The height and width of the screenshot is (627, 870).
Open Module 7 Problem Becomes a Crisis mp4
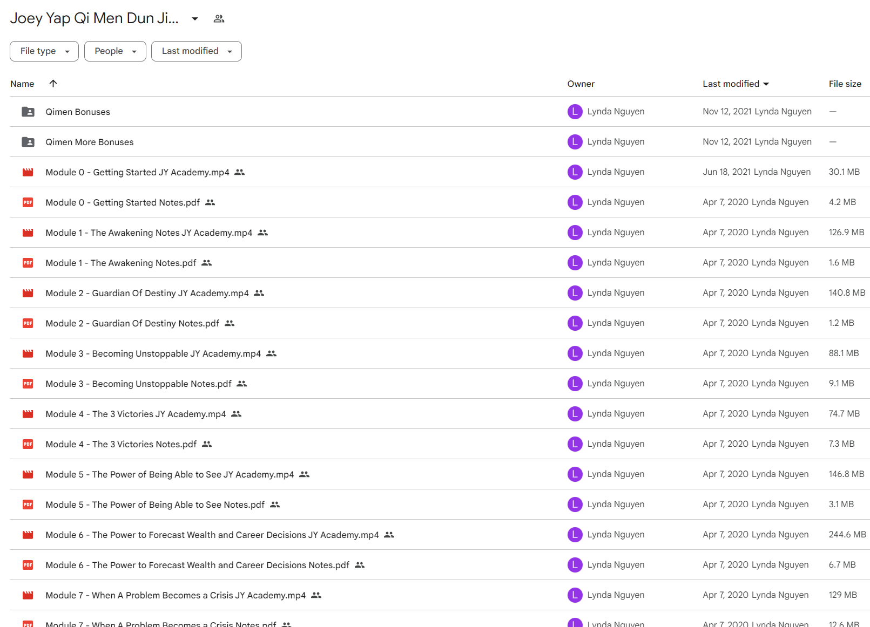(x=176, y=595)
